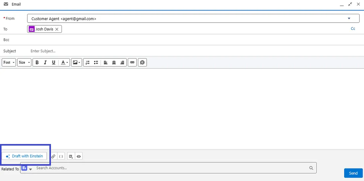Click the insert email template icon
Screen dimensions: 364x181
[x=71, y=157]
